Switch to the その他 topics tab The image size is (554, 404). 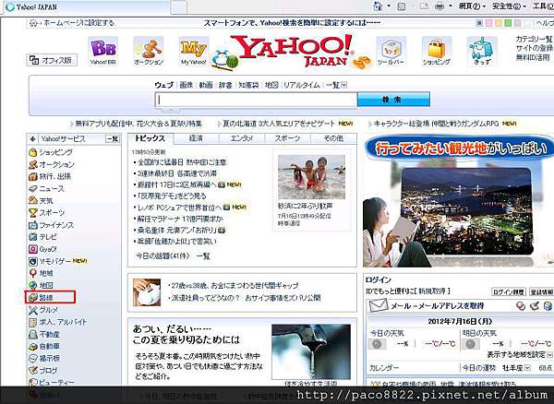[333, 138]
